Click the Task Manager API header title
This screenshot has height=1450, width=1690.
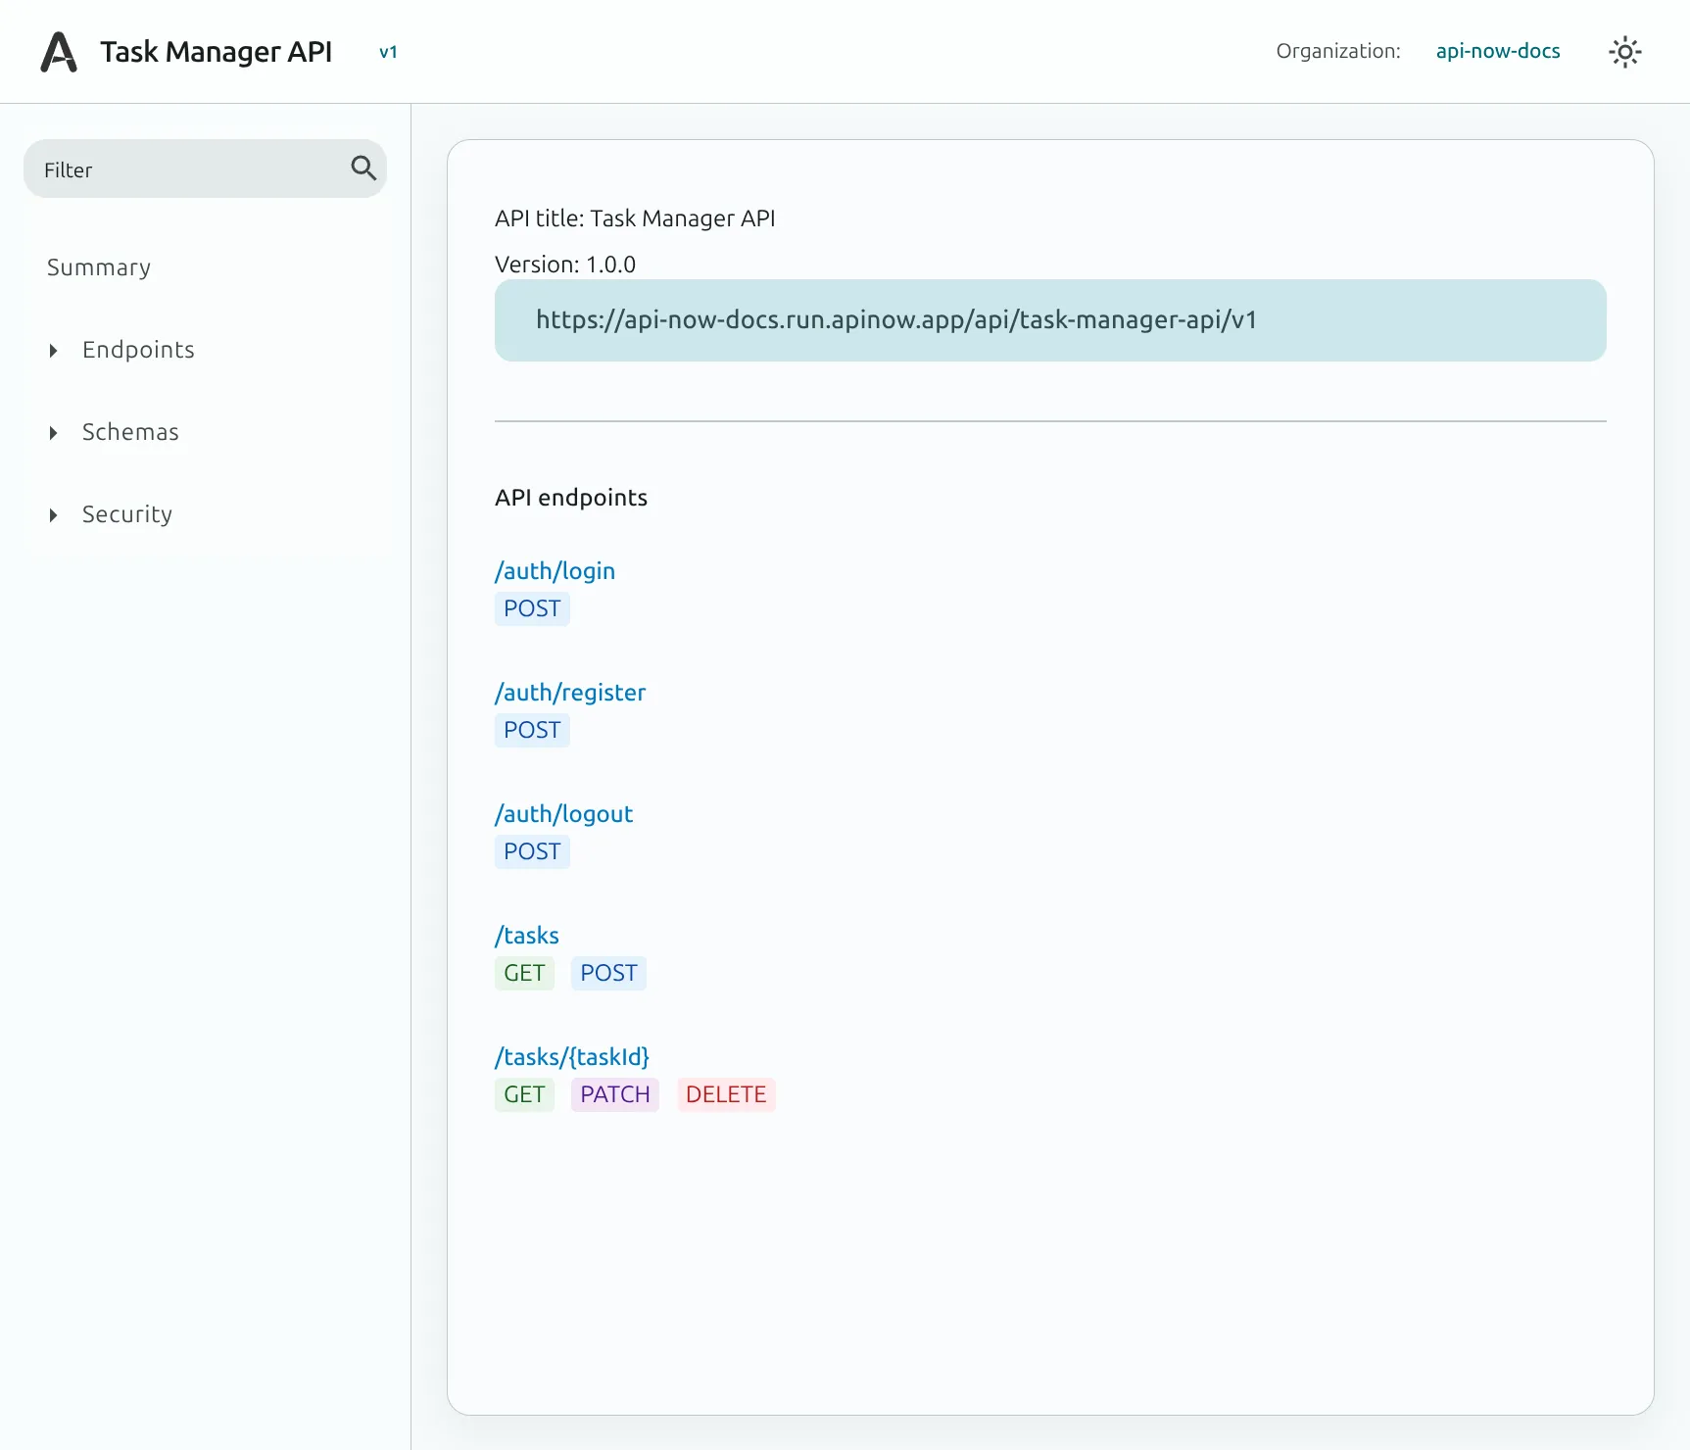(217, 51)
